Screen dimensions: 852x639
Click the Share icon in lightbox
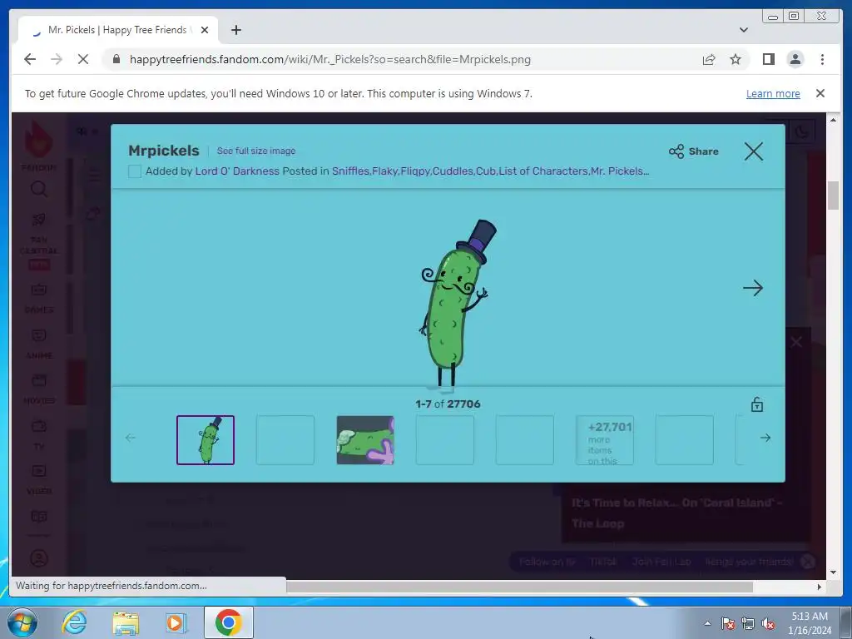click(676, 151)
